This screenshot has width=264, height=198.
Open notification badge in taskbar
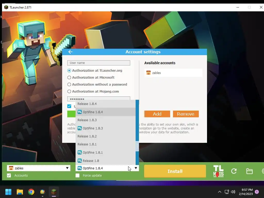[257, 192]
